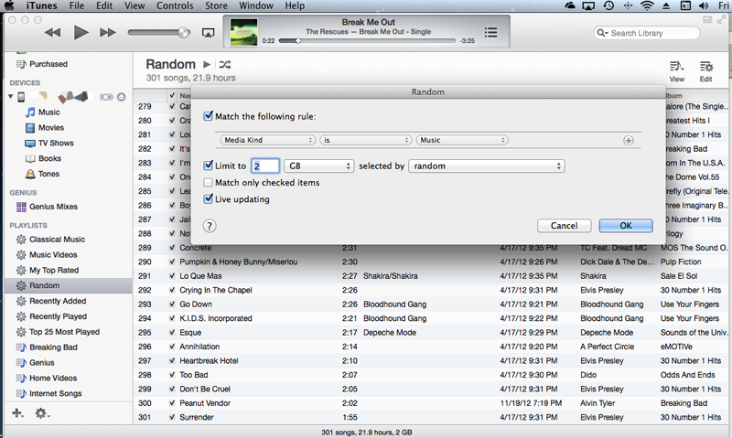This screenshot has width=732, height=438.
Task: Open the Edit menu
Action: tap(104, 5)
